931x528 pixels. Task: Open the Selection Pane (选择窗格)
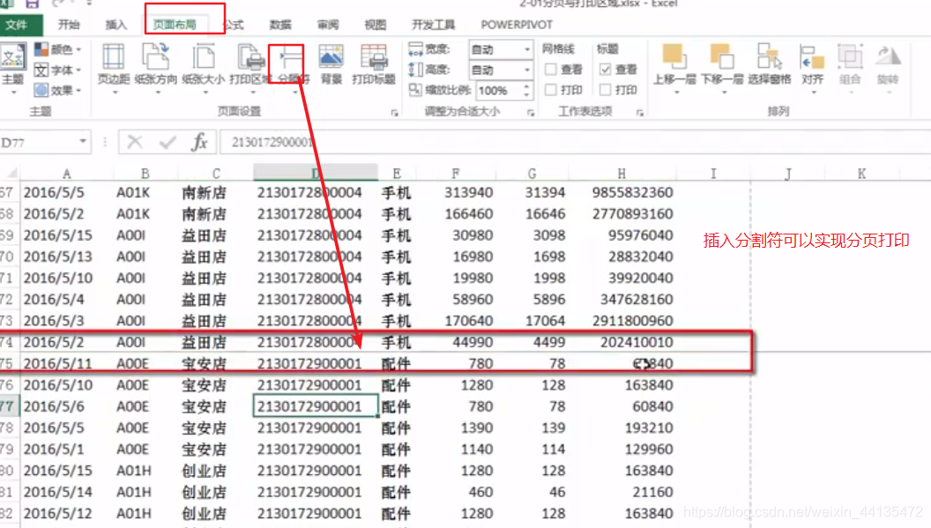[x=770, y=64]
